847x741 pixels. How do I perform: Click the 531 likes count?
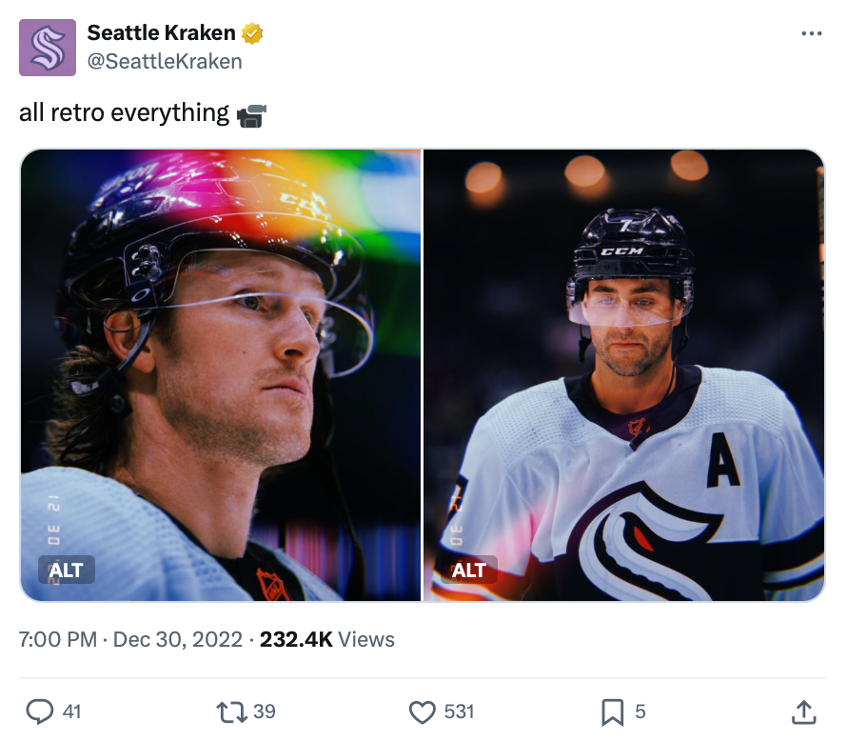(x=459, y=711)
